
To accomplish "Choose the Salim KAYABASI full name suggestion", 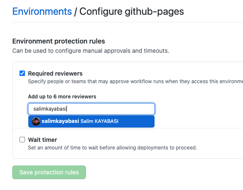I will [x=99, y=121].
